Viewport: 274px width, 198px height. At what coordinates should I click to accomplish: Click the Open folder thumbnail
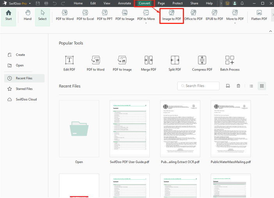[79, 129]
